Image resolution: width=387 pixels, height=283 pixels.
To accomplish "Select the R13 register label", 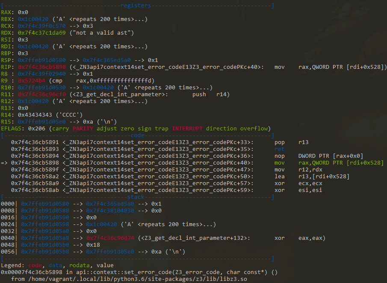I will [6, 108].
